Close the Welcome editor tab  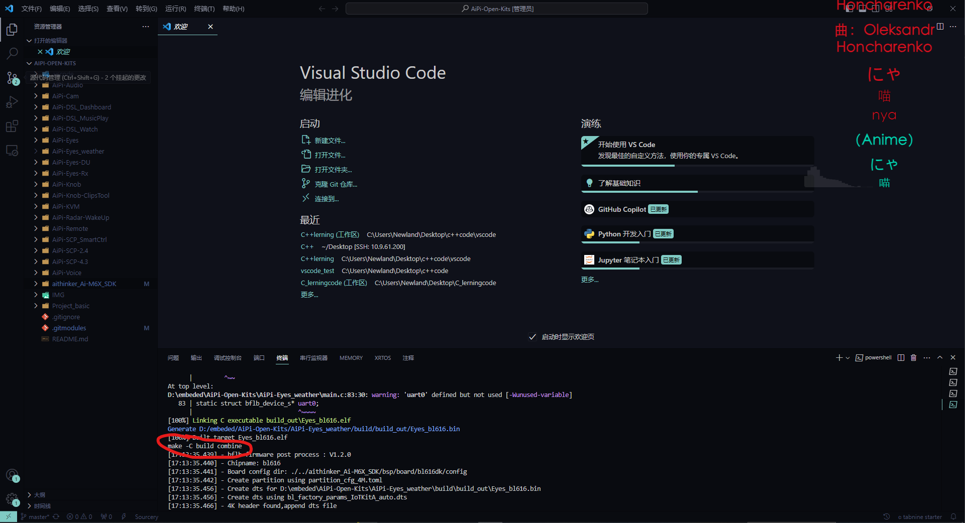pyautogui.click(x=210, y=27)
